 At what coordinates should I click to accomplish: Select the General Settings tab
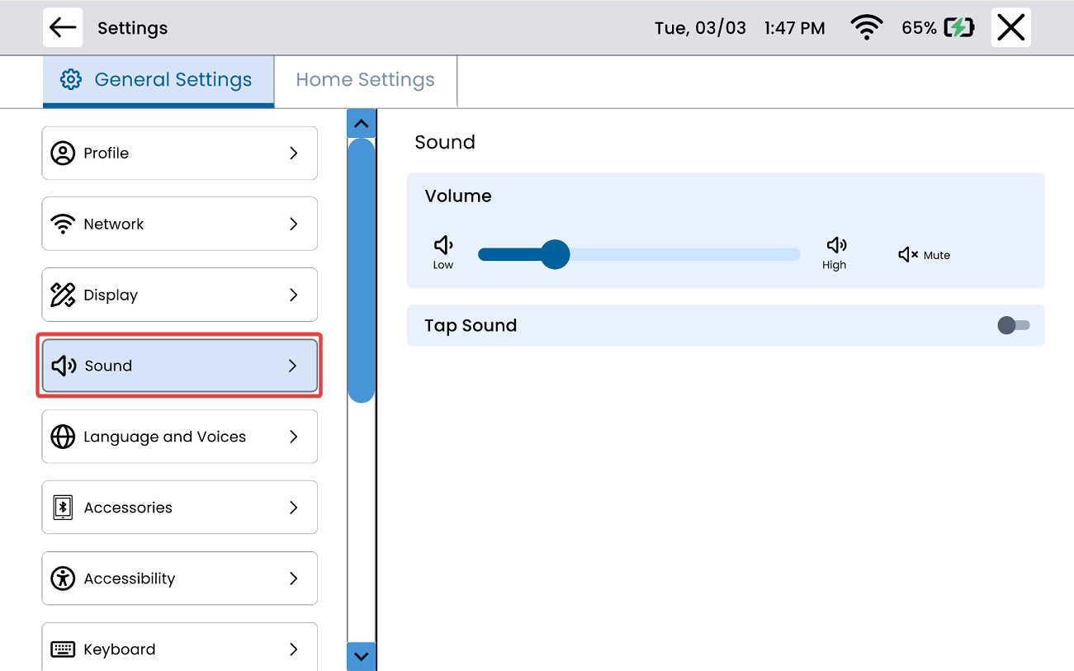point(158,80)
